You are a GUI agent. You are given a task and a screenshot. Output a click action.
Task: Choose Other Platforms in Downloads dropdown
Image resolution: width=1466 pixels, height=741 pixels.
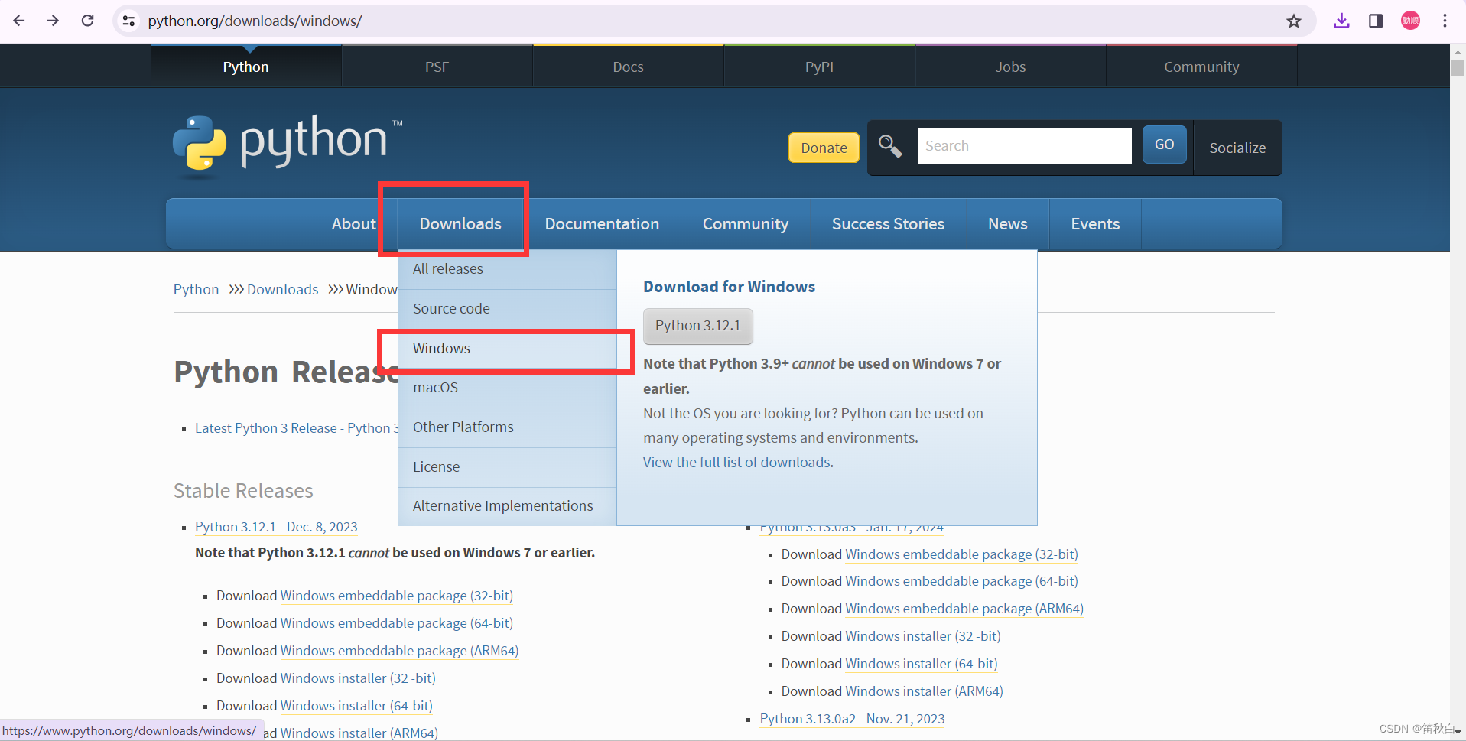(x=507, y=427)
